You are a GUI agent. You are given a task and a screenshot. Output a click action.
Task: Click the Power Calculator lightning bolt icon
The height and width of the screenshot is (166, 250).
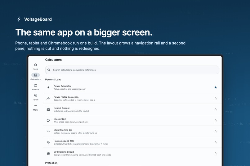[48, 87]
